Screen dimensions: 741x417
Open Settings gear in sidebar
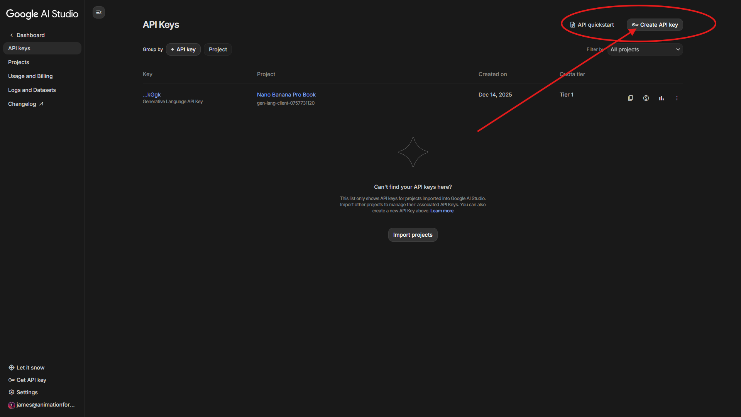click(12, 392)
